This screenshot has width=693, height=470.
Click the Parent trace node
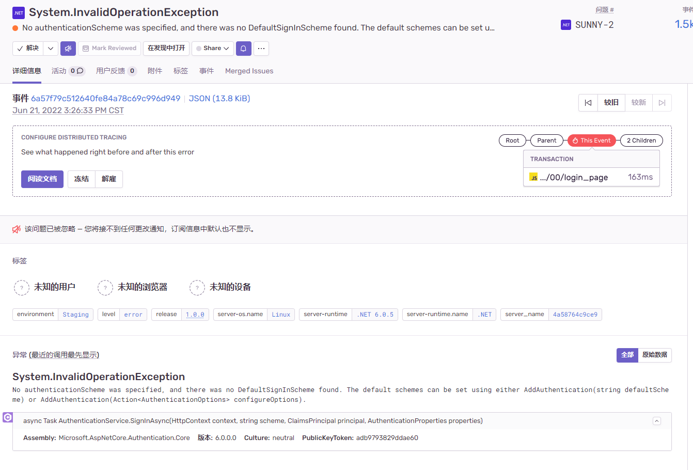click(547, 140)
